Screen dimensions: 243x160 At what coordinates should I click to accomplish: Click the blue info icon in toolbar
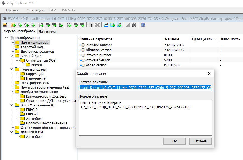(143, 25)
